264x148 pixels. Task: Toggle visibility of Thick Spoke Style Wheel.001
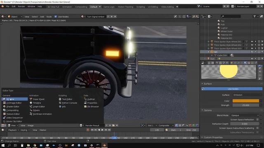pos(252,42)
